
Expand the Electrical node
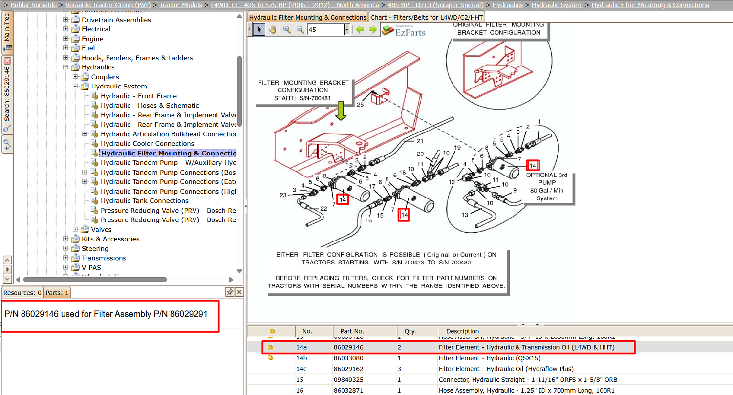pos(65,29)
